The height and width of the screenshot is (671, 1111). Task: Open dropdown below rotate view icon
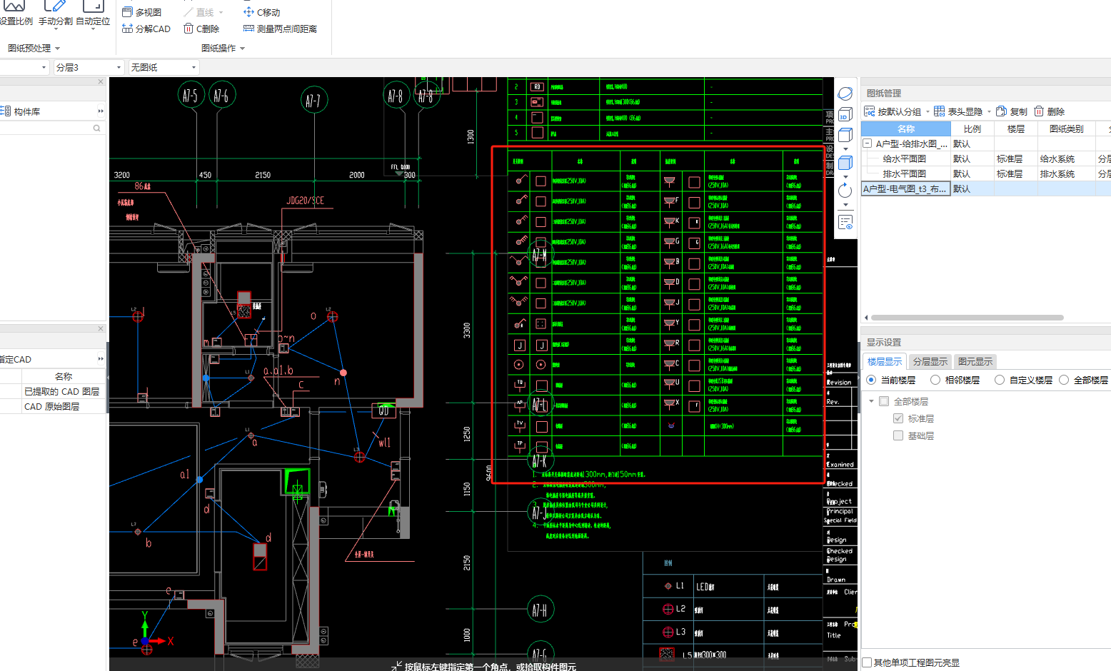click(845, 205)
